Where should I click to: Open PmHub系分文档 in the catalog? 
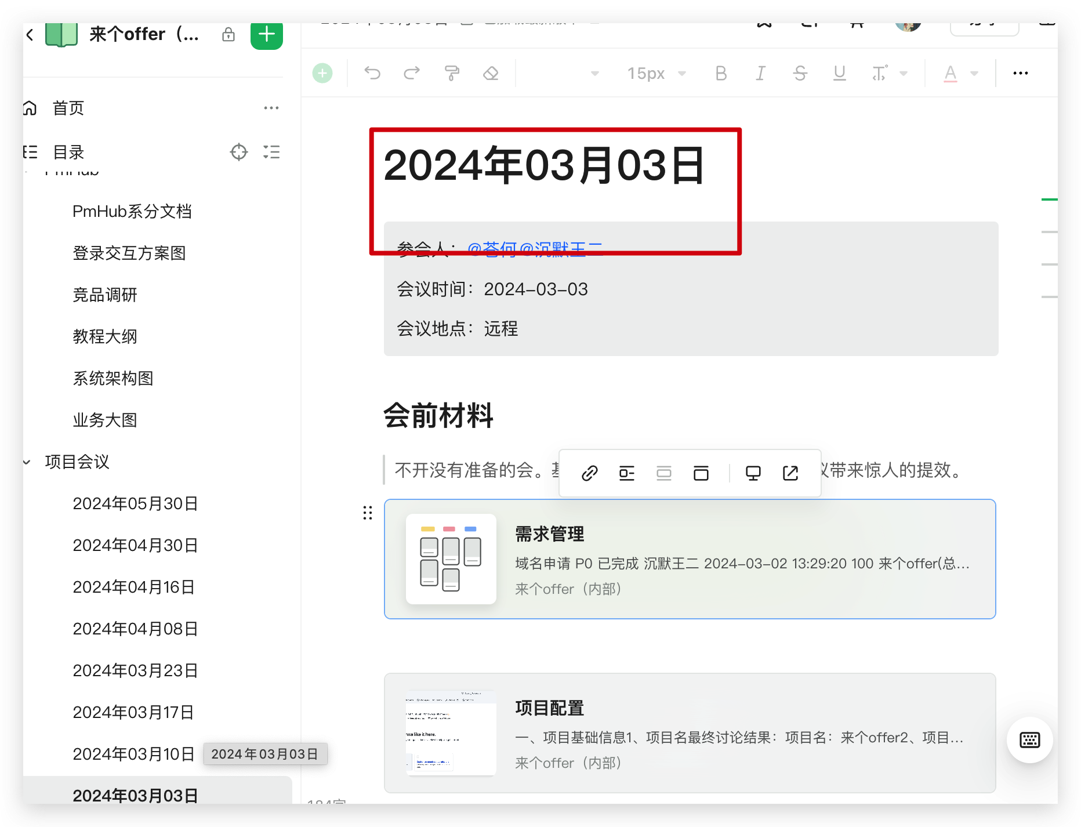click(x=132, y=211)
